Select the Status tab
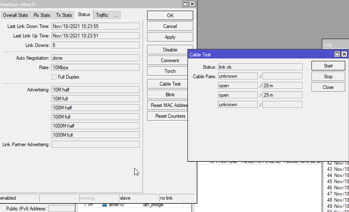Screen dimensions: 349x212 [84, 14]
